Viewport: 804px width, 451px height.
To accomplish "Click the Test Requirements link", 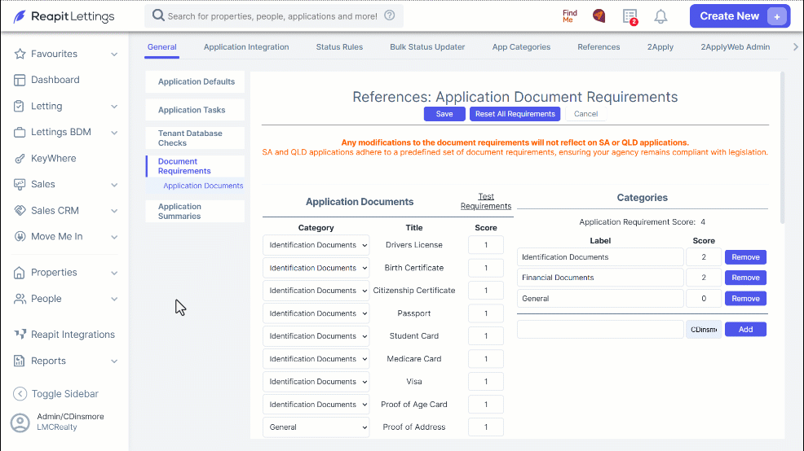I will click(x=485, y=201).
